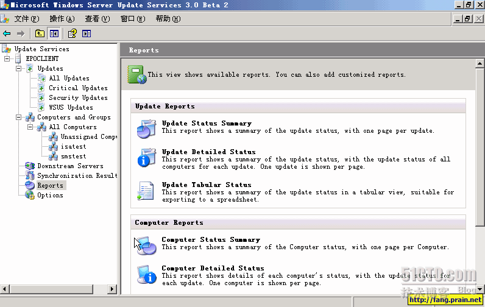
Task: Click the EPOCLIENT server icon in tree
Action: pyautogui.click(x=18, y=58)
